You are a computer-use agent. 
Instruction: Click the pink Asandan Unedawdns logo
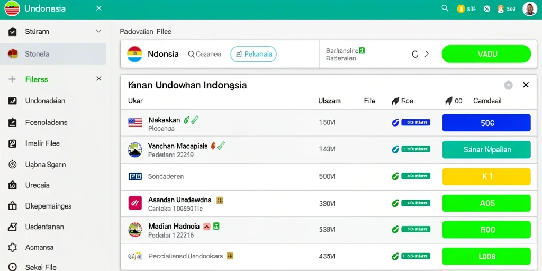[135, 203]
